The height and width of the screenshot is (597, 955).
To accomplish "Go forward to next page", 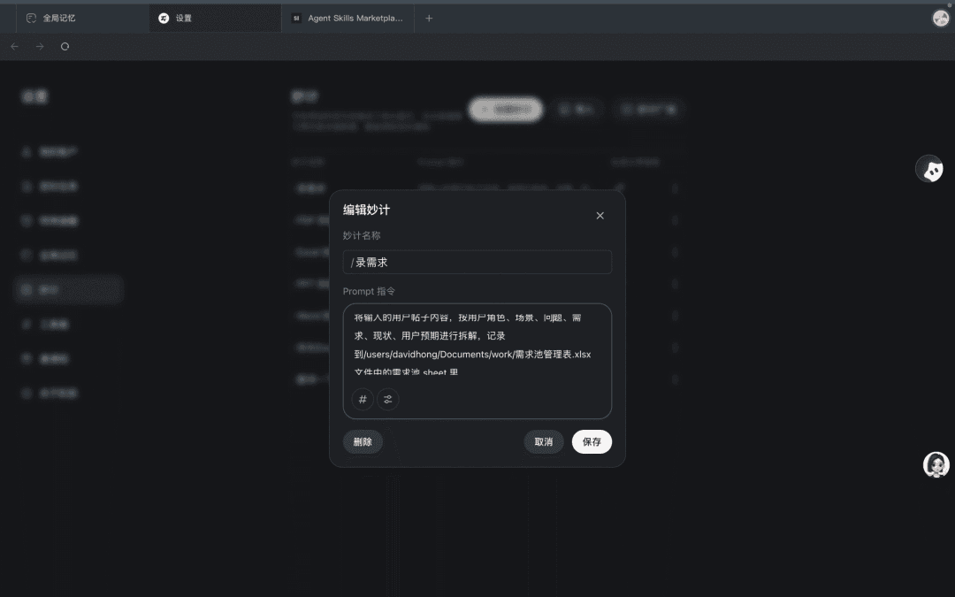I will pyautogui.click(x=40, y=46).
